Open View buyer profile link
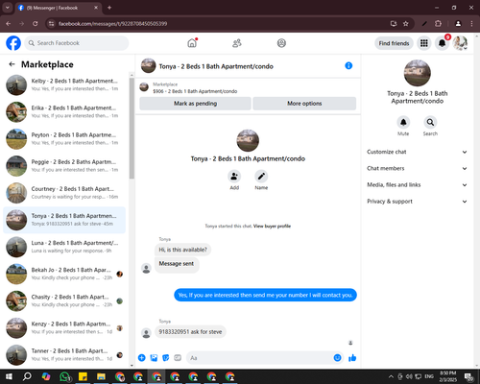The height and width of the screenshot is (384, 480). [272, 226]
